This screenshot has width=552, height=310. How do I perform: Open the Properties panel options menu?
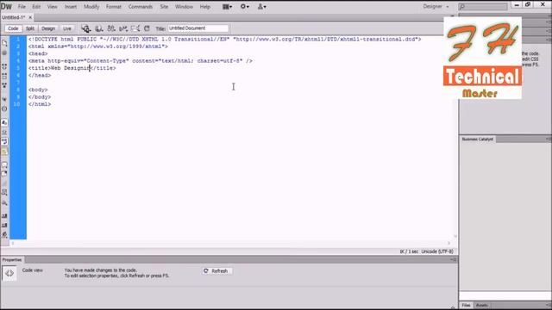pos(454,260)
